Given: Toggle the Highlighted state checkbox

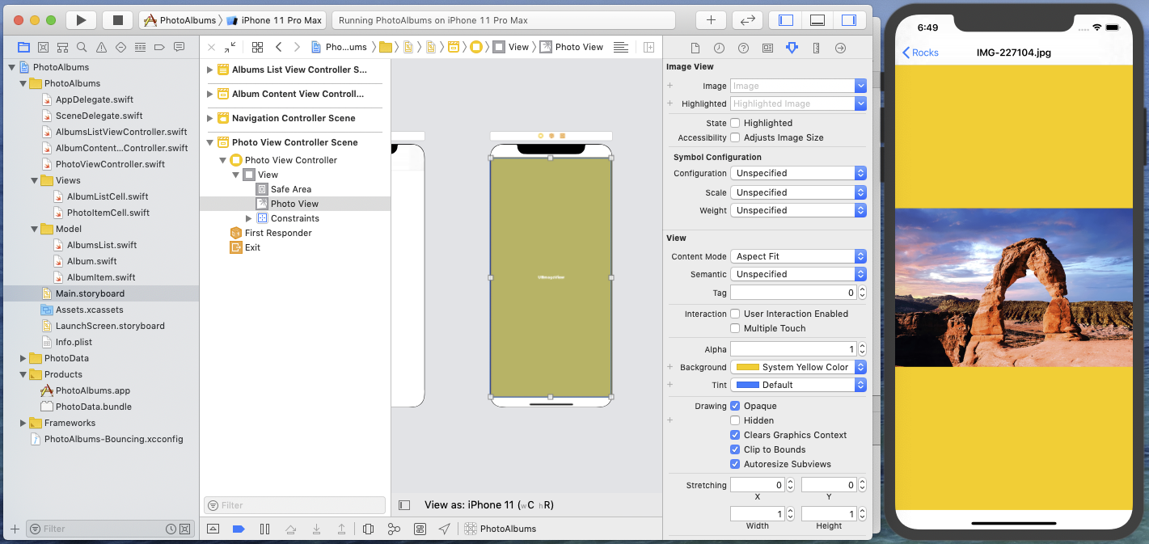Looking at the screenshot, I should pos(735,123).
